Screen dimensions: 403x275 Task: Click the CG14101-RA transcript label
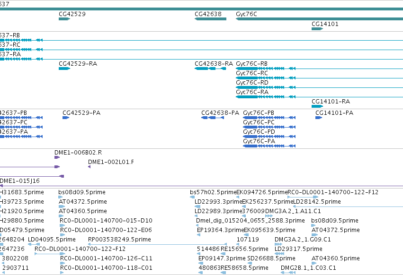[331, 102]
